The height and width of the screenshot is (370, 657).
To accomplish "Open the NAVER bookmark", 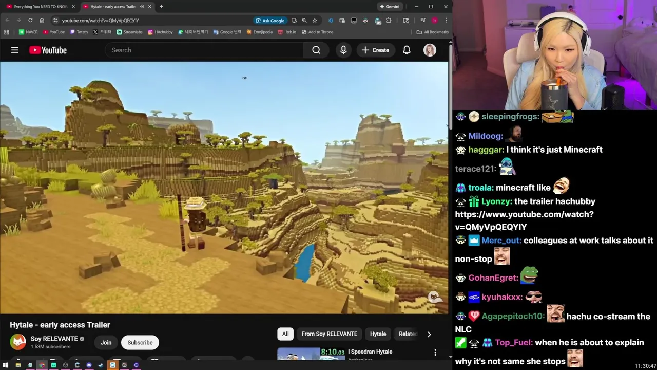I will (28, 32).
